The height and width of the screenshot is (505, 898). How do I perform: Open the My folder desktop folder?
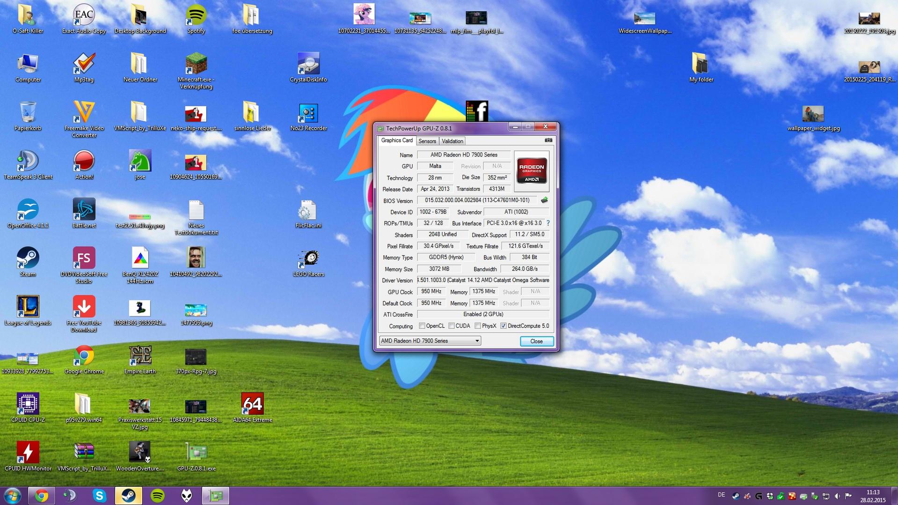pos(701,67)
